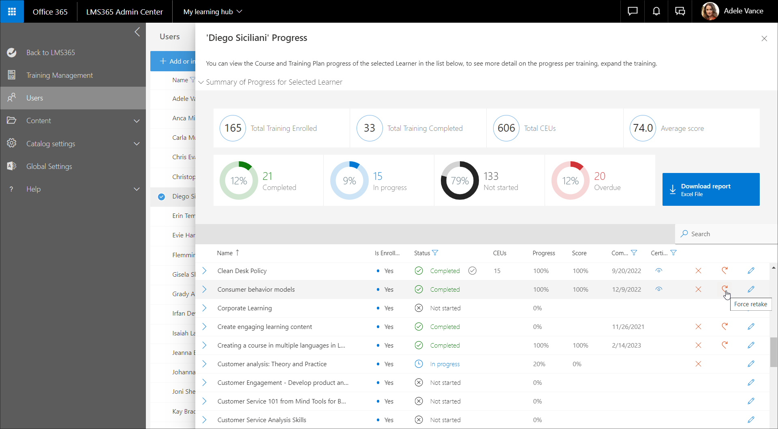Open the My learning hub dropdown

tap(212, 12)
